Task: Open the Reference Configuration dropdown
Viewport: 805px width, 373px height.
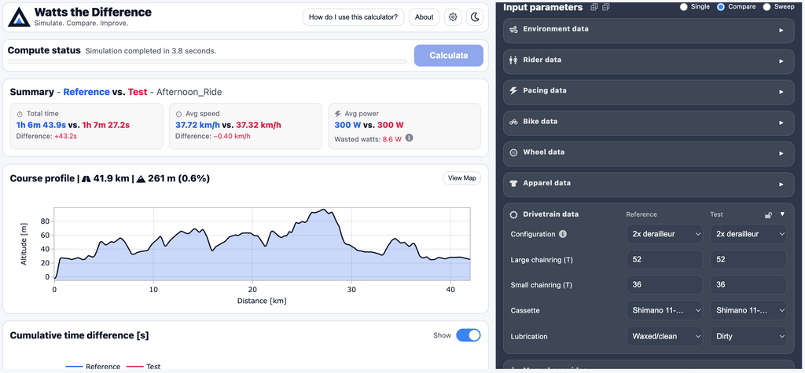Action: (664, 234)
